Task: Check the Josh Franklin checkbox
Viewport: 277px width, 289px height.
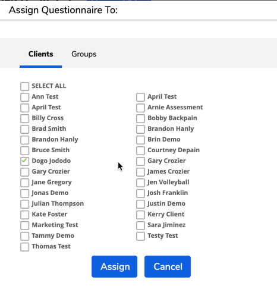Action: [140, 193]
